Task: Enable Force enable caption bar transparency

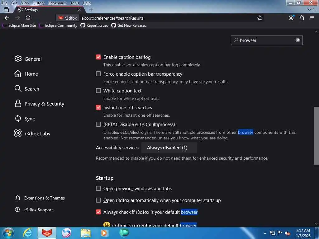Action: (98, 74)
